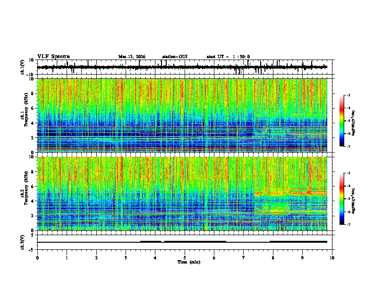Click inside the ch.2 spectrogram panel

(182, 194)
